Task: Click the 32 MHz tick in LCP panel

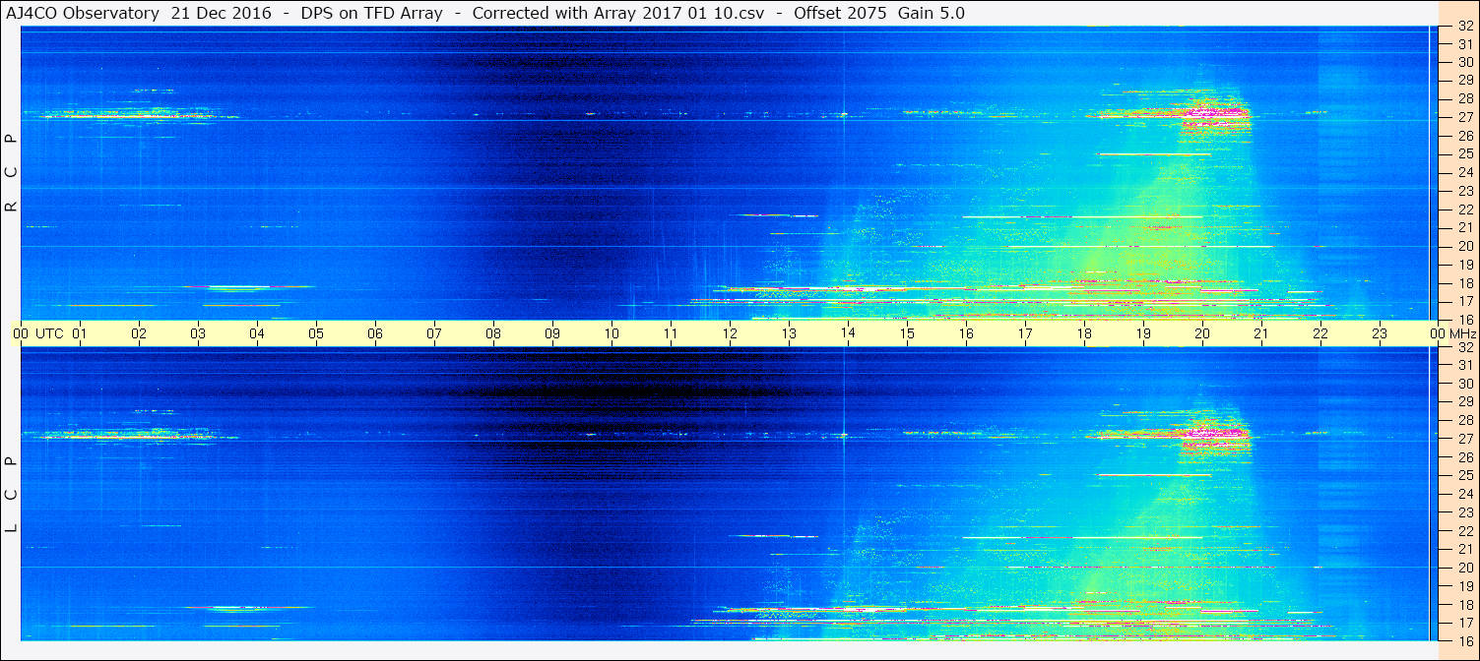Action: [x=1464, y=347]
